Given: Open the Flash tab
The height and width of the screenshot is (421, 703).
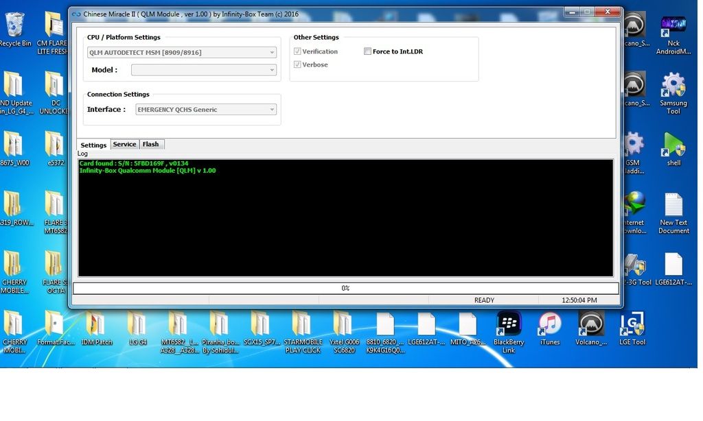Looking at the screenshot, I should click(150, 144).
